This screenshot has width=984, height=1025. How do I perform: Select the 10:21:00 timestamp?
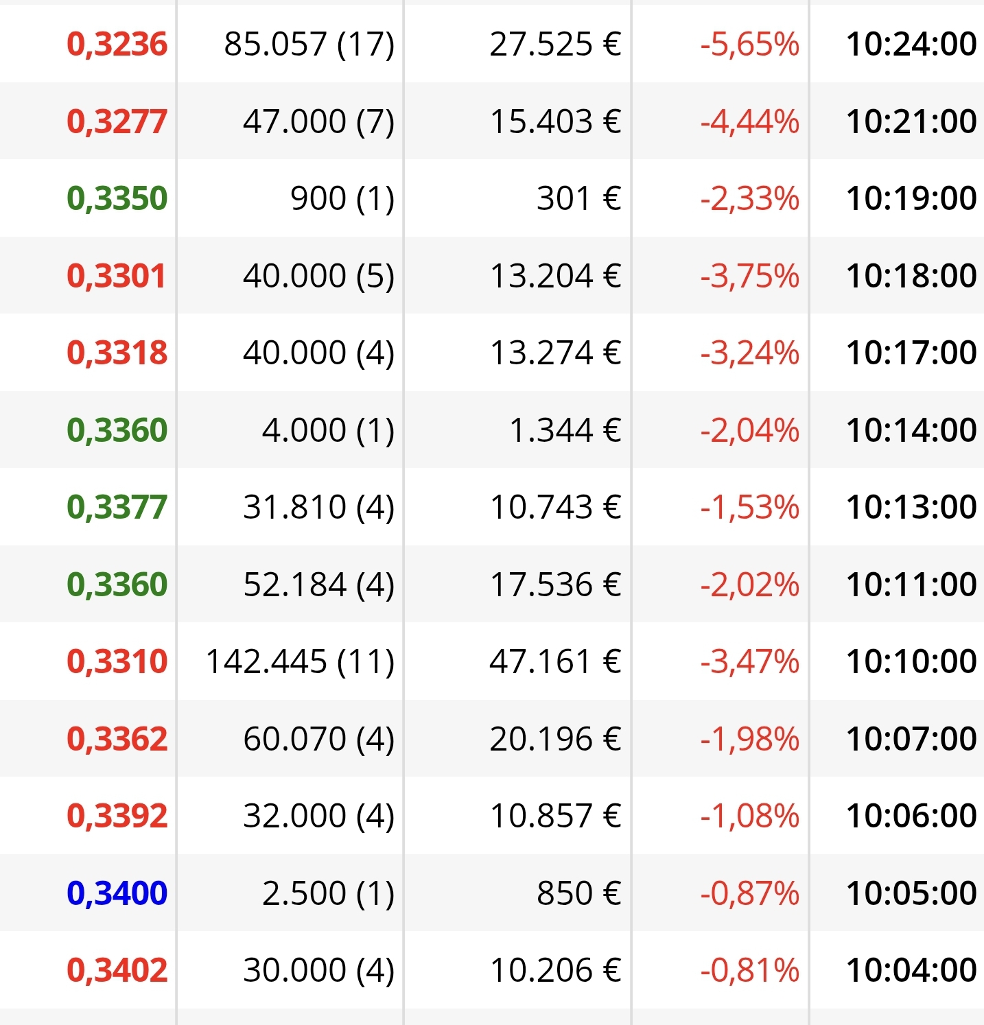[x=911, y=121]
